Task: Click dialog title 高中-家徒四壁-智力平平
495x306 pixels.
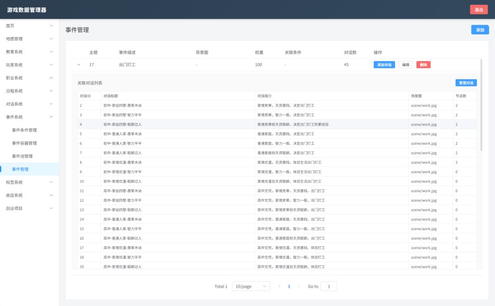Action: click(x=122, y=200)
